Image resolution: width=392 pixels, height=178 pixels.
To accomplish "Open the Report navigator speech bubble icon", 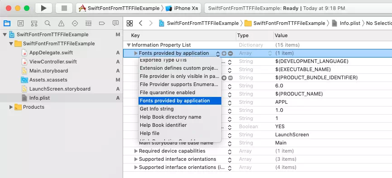I will [115, 23].
